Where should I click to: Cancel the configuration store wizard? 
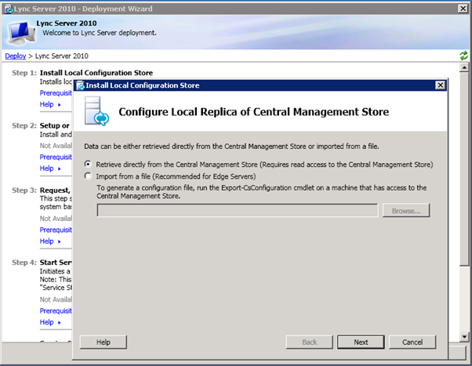coord(412,342)
